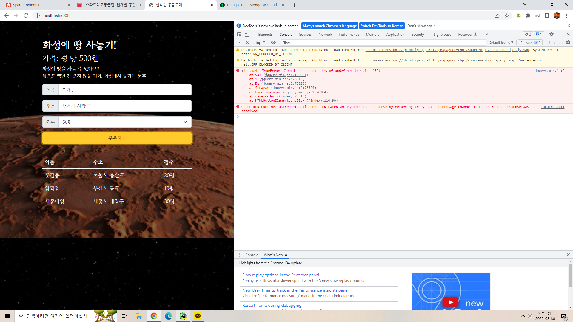
Task: Go back to previous page
Action: (7, 16)
